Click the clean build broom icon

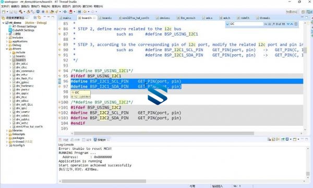pos(28,12)
